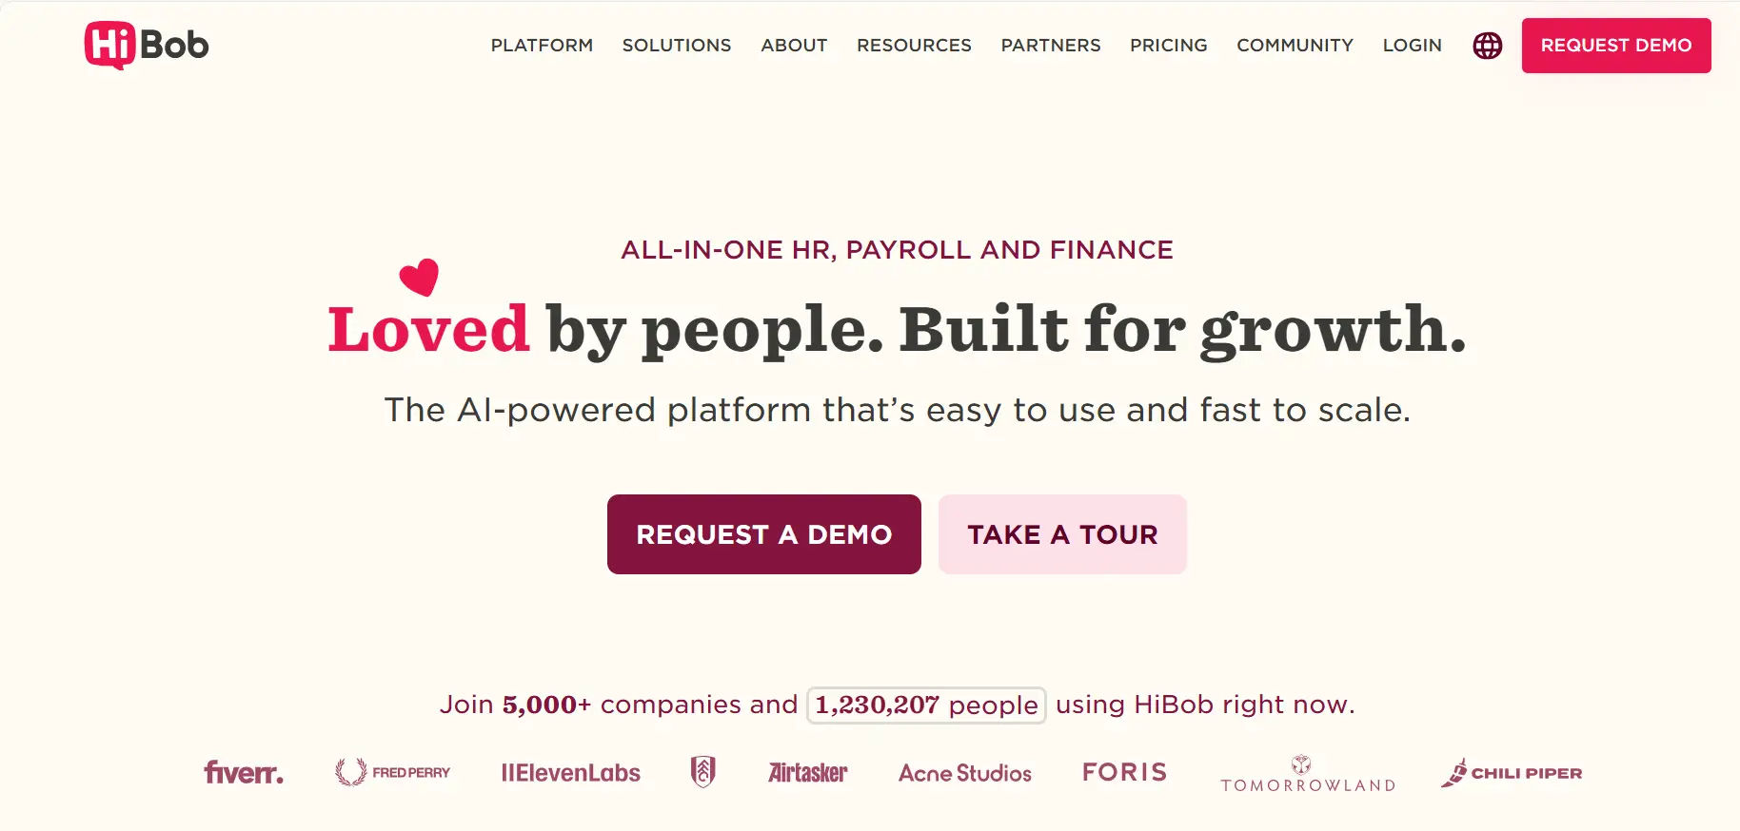The width and height of the screenshot is (1740, 831).
Task: Click the Fiverr logo
Action: tap(244, 772)
